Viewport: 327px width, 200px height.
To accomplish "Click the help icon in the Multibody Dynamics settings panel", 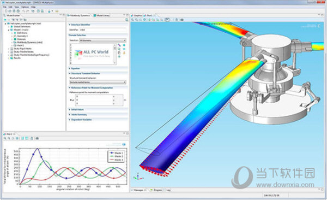I will (126, 20).
